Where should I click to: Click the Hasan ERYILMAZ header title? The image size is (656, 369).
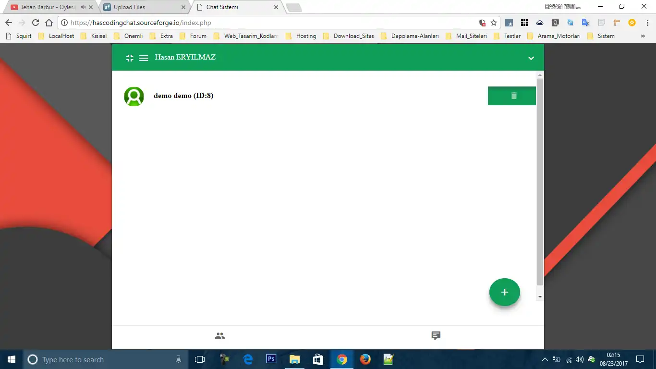coord(185,57)
